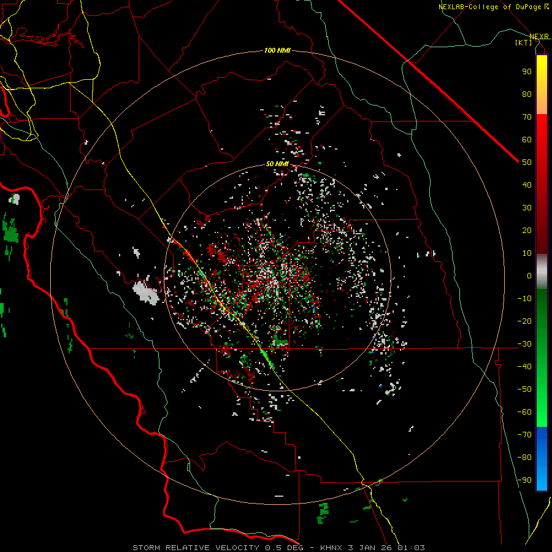
Task: Click the -90 value on the velocity scale
Action: click(524, 480)
